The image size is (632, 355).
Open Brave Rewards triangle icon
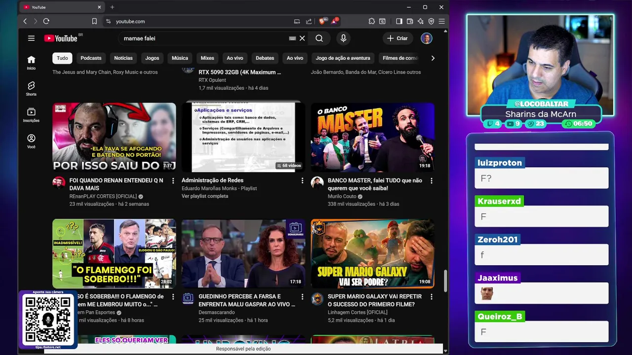point(334,21)
